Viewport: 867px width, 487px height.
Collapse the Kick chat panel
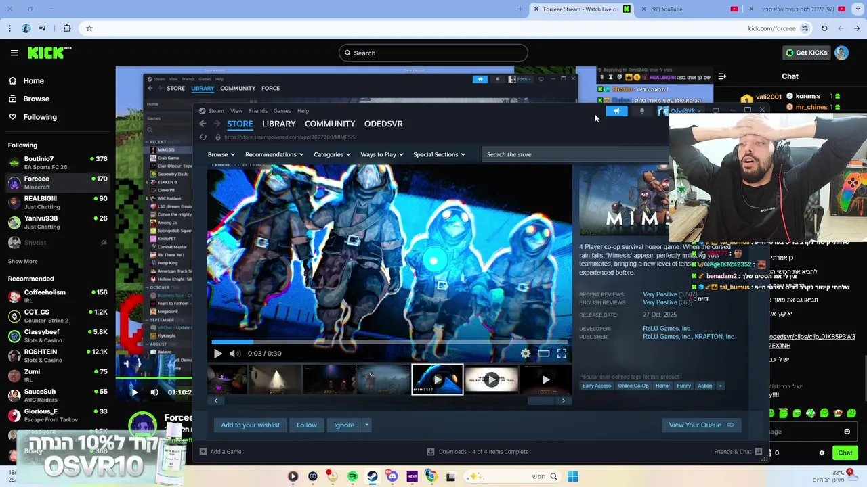coord(722,76)
